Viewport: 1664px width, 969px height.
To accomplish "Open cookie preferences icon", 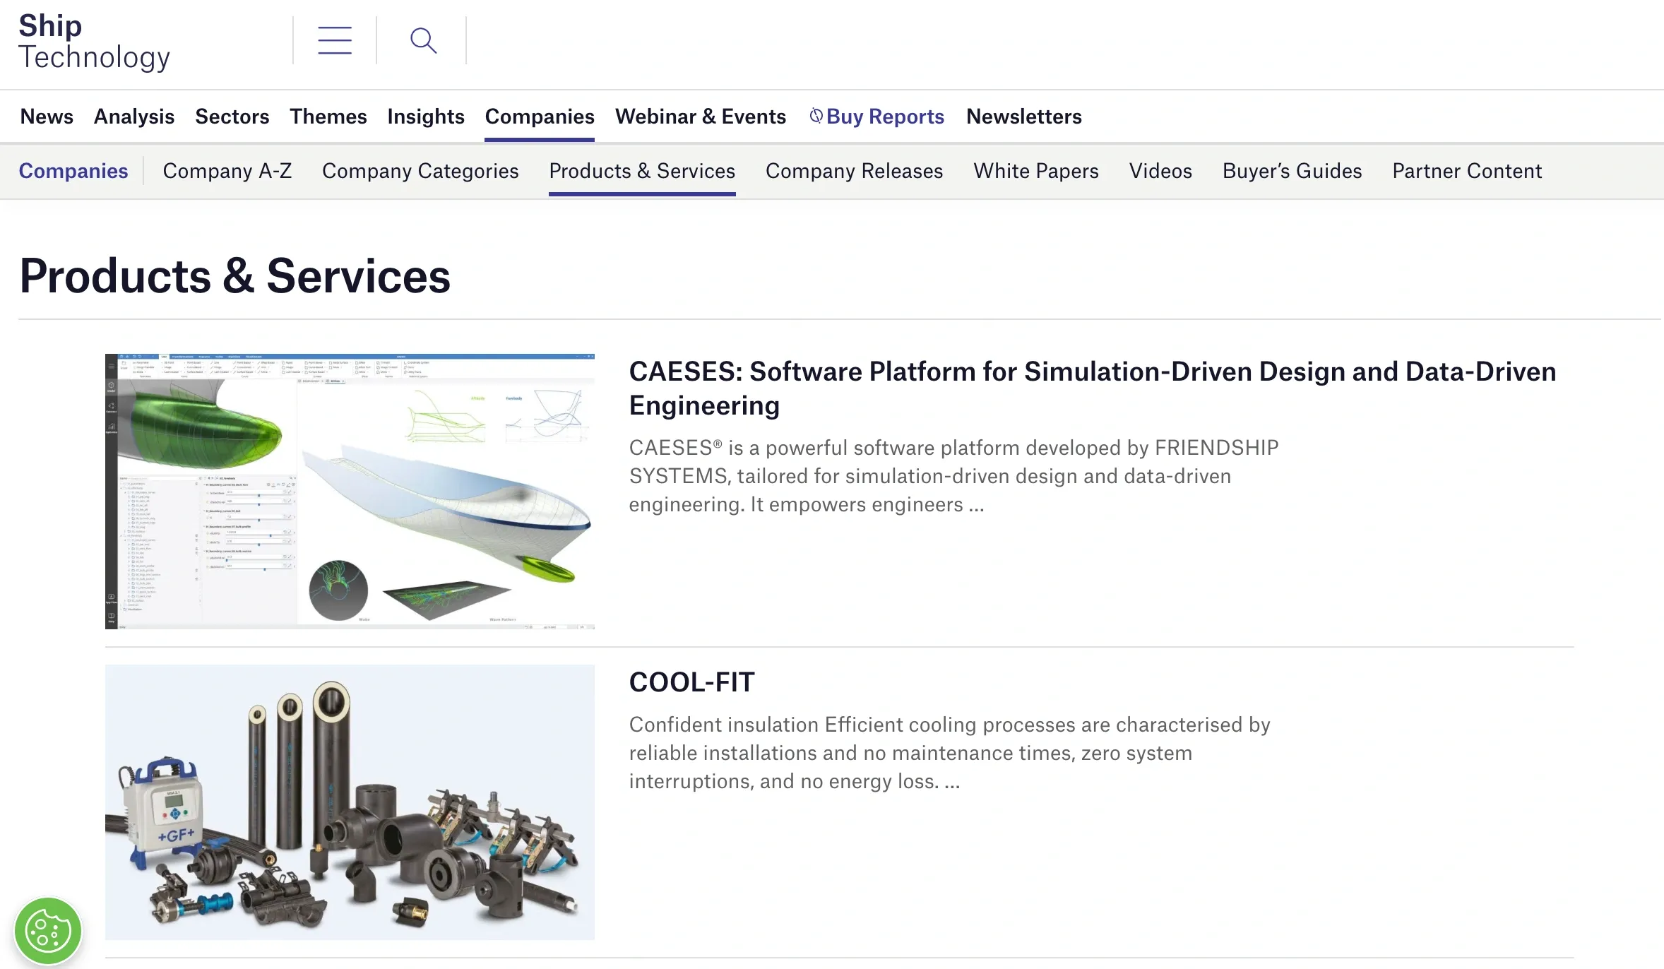I will click(47, 931).
